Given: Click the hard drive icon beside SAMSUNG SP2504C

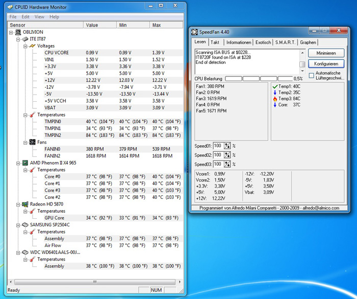Looking at the screenshot, I should [25, 225].
